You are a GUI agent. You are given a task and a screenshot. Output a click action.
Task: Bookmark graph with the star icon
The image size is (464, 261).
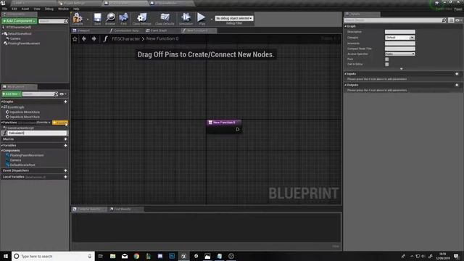75,38
